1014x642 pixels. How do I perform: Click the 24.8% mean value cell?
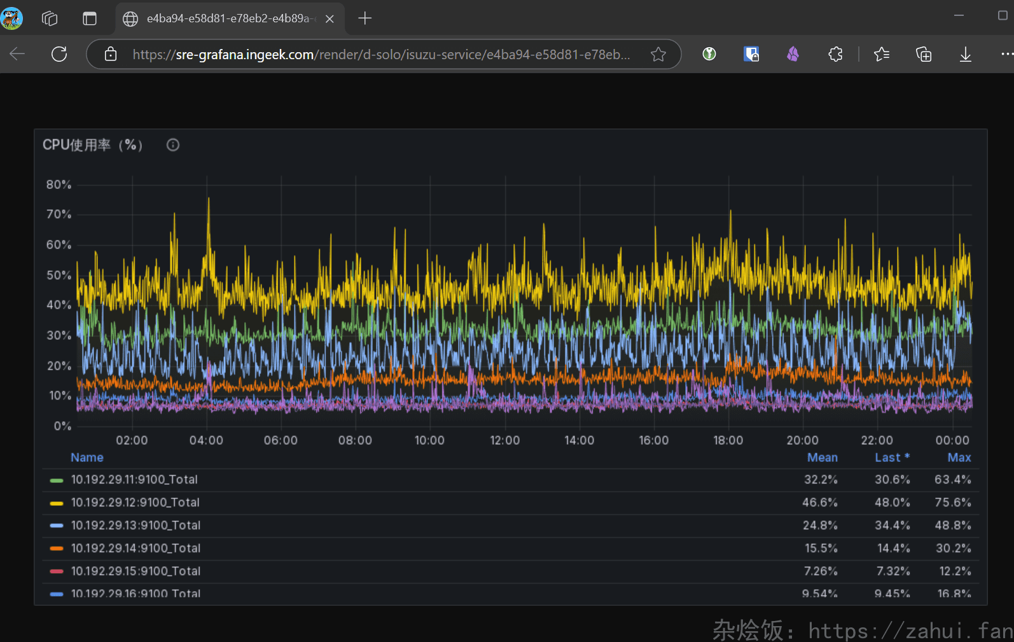(x=820, y=526)
